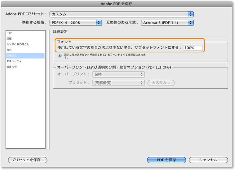Click the プリセットを保存... button
The image size is (235, 170).
tap(28, 160)
